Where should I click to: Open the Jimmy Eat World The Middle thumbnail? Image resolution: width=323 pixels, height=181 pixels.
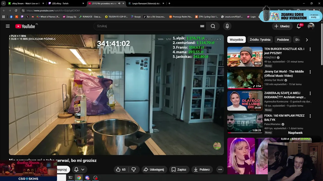[x=245, y=79]
